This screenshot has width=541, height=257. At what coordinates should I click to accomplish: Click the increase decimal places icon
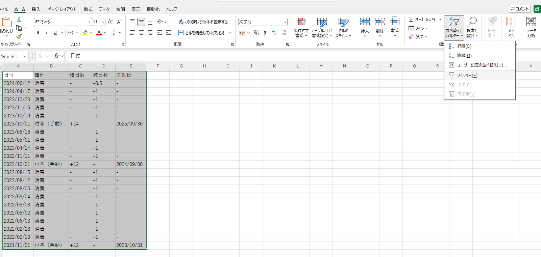tap(275, 33)
